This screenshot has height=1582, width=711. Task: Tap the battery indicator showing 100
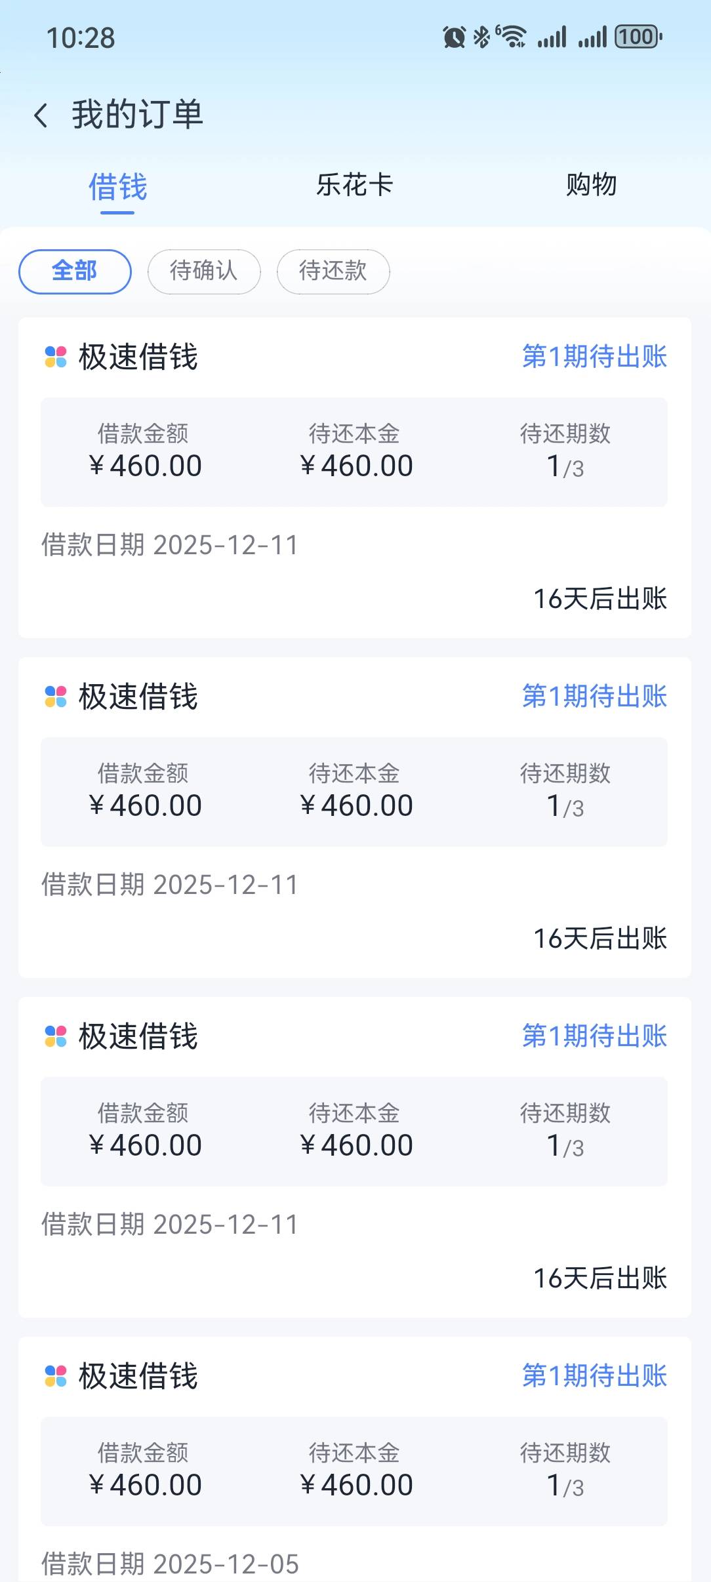pyautogui.click(x=638, y=37)
